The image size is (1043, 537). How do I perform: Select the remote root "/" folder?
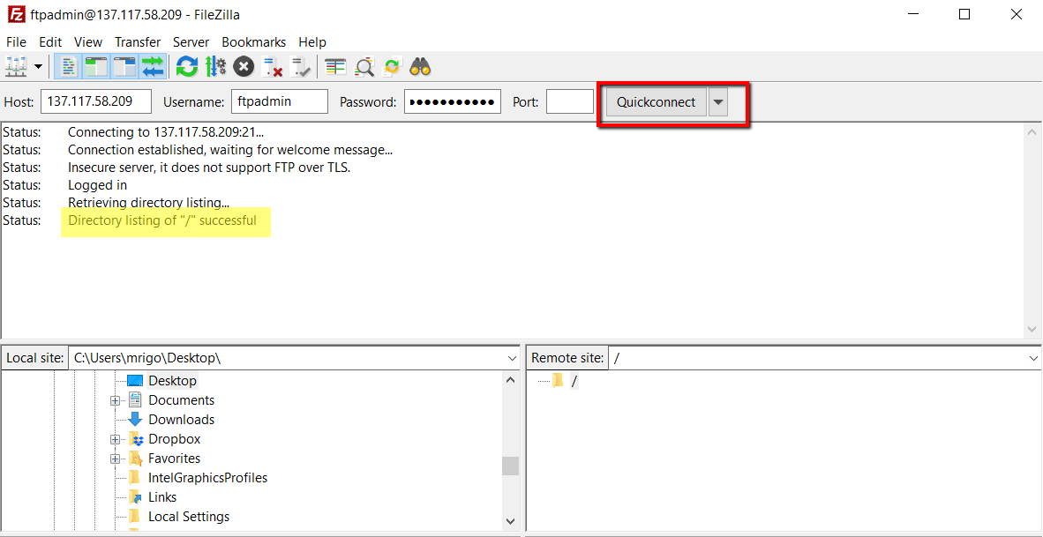(574, 381)
